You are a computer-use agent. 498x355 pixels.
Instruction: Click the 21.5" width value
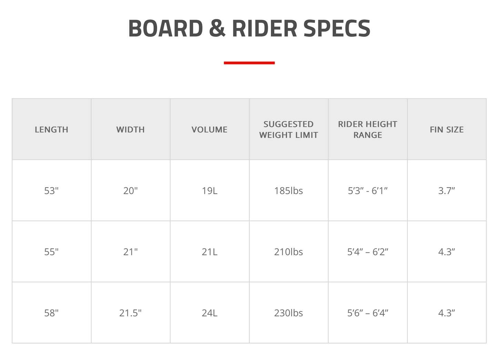pos(130,313)
